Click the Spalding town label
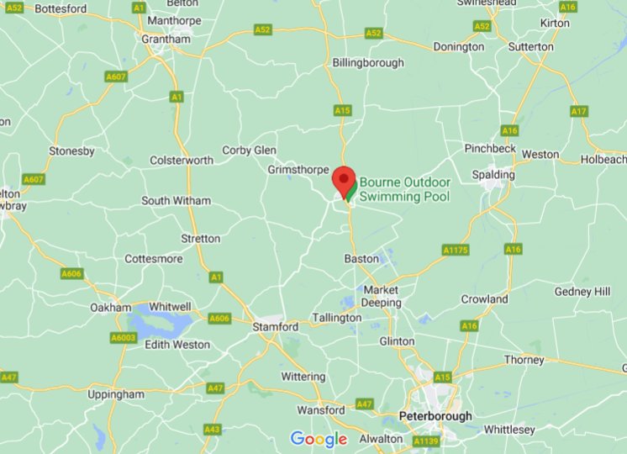Image resolution: width=627 pixels, height=454 pixels. (493, 175)
